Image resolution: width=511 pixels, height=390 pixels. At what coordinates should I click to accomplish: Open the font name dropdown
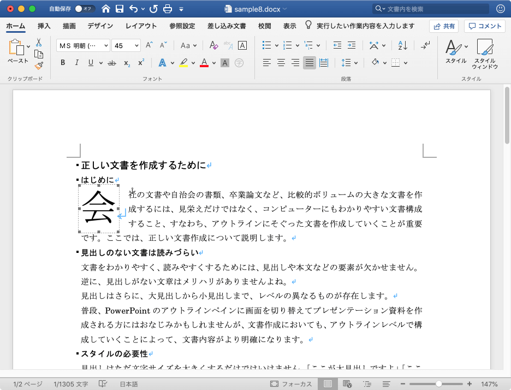point(106,46)
